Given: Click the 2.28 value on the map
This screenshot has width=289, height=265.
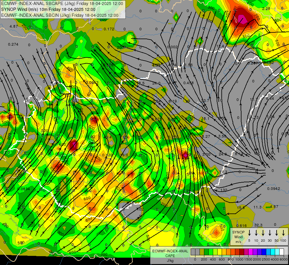Looking at the screenshot, I should (266, 9).
